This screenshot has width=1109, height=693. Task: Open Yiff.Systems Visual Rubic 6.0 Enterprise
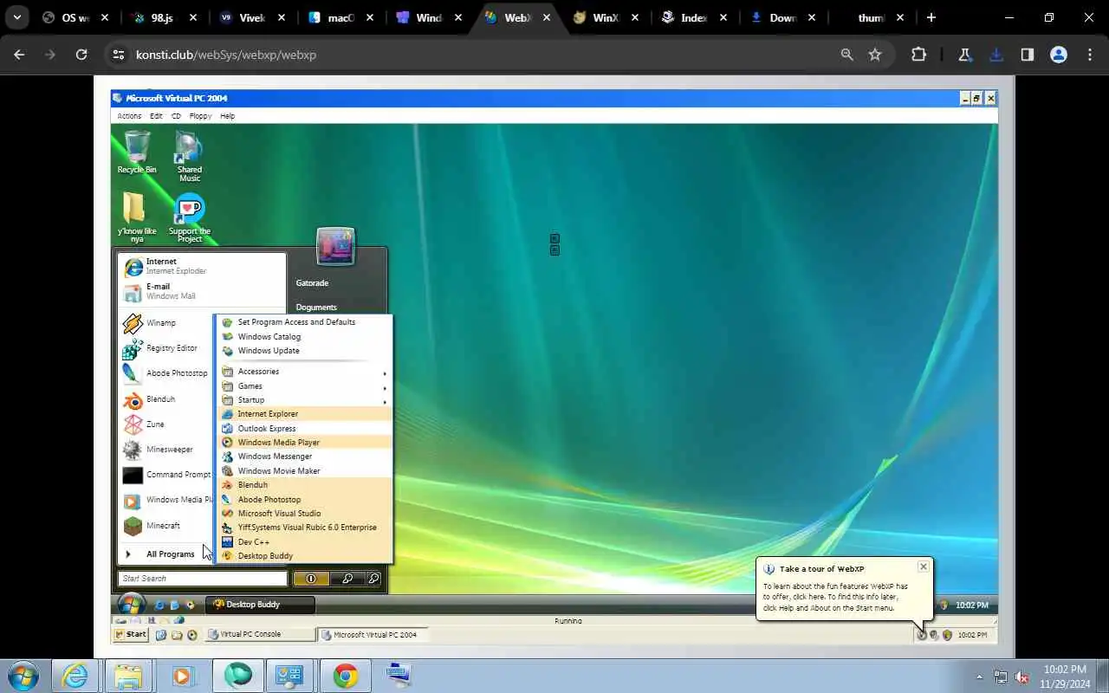pyautogui.click(x=304, y=528)
